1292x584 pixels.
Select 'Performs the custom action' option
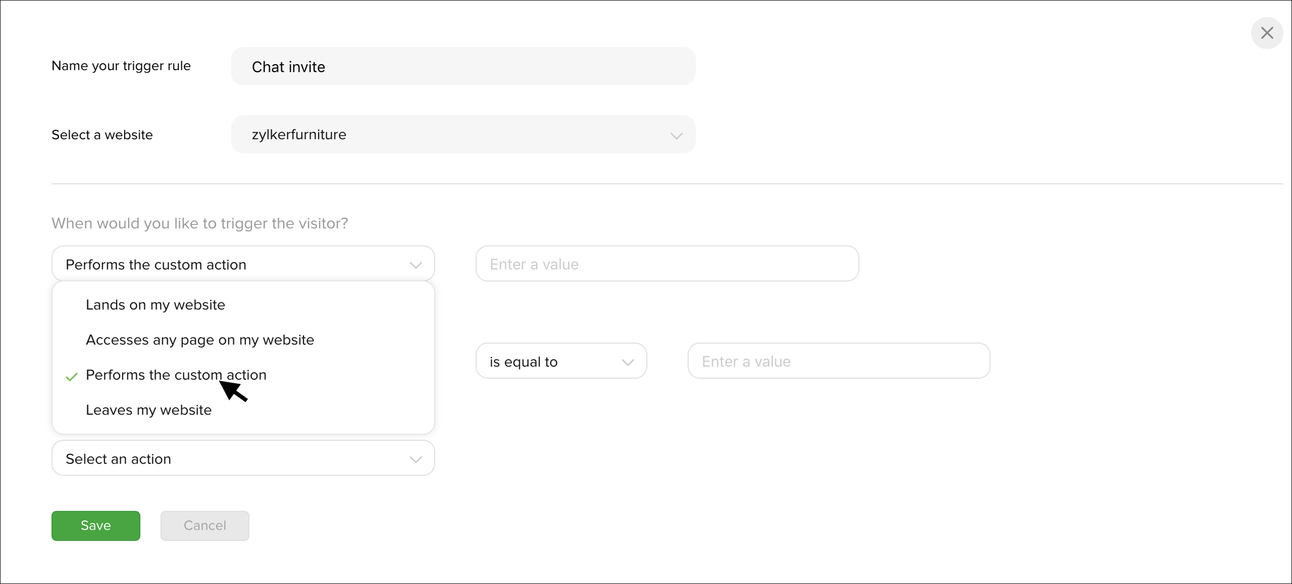[x=176, y=375]
